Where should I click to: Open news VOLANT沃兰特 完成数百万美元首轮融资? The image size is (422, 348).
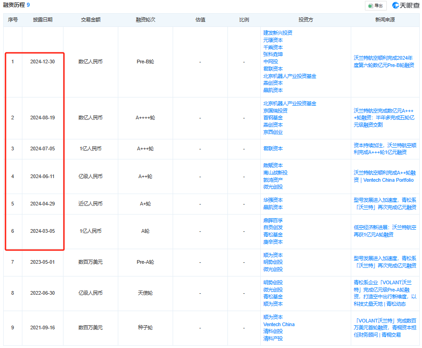click(x=385, y=328)
